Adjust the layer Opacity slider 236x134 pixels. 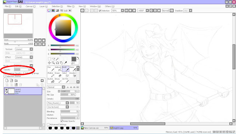[23, 70]
